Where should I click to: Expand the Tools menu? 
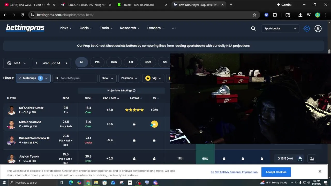(x=106, y=28)
